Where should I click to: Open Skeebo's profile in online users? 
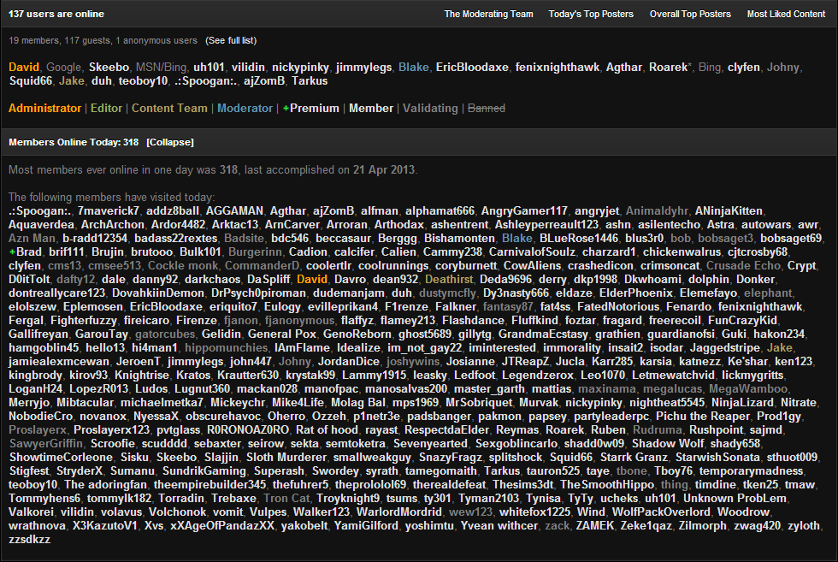click(x=109, y=67)
